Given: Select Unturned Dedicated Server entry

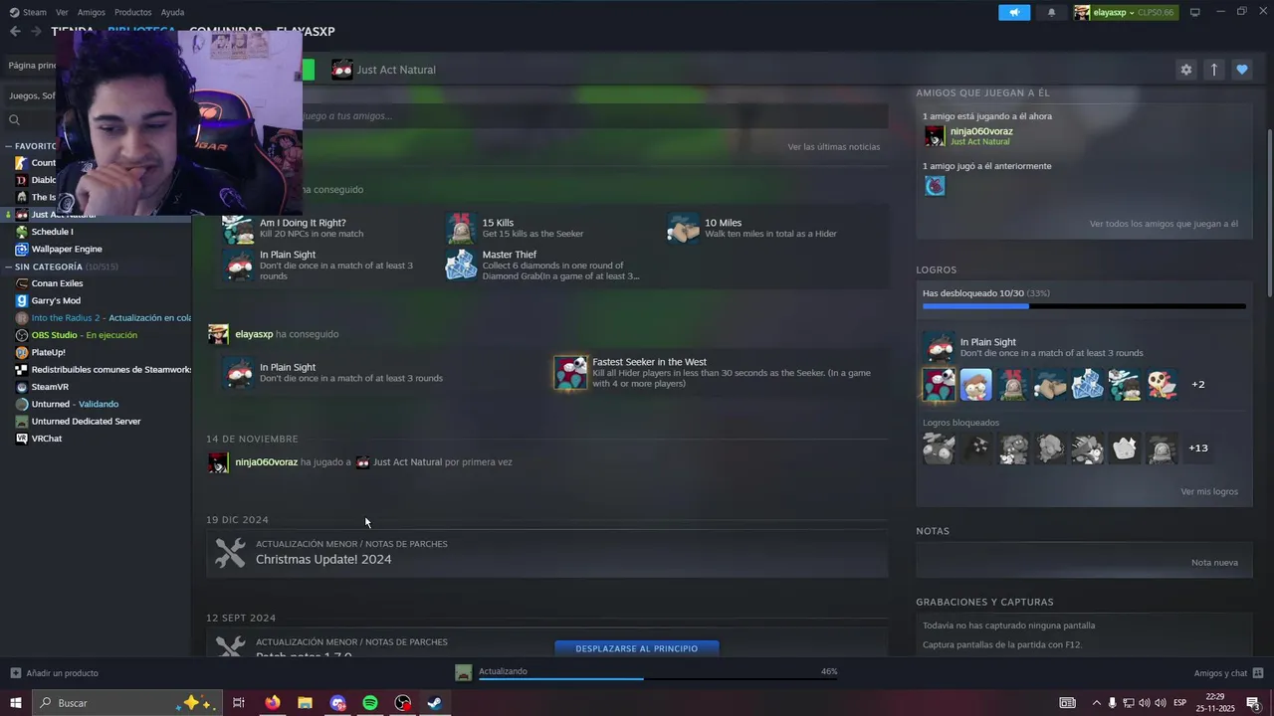Looking at the screenshot, I should click(x=86, y=422).
